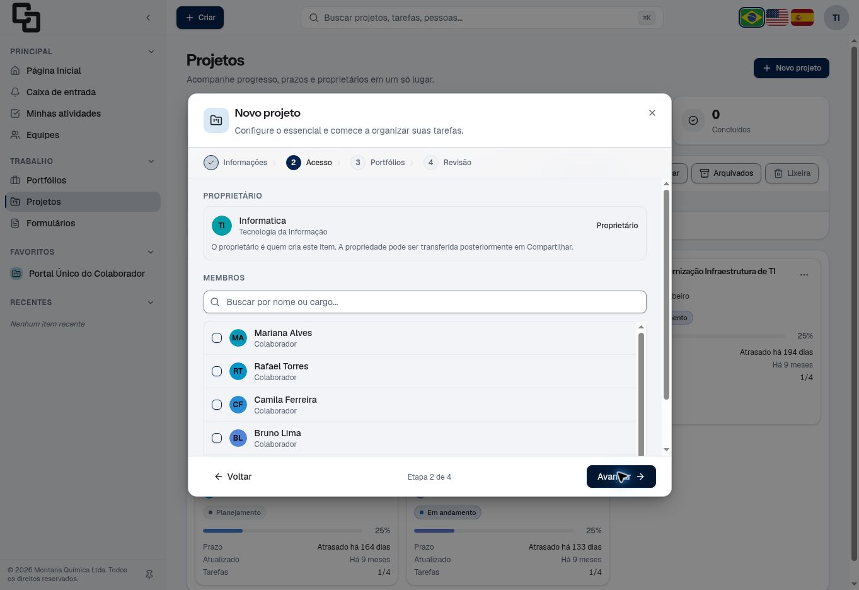Click the app logo in the sidebar
This screenshot has width=859, height=590.
(x=26, y=18)
